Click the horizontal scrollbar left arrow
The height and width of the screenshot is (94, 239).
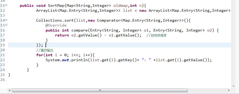point(10,90)
